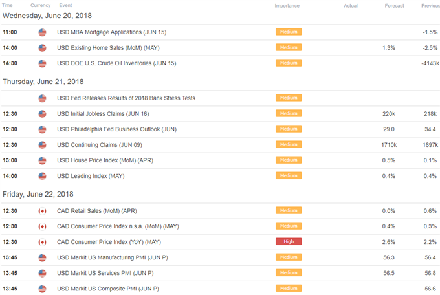The image size is (440, 295).
Task: Click the Canada flag for CPI (YoY)
Action: click(x=42, y=242)
